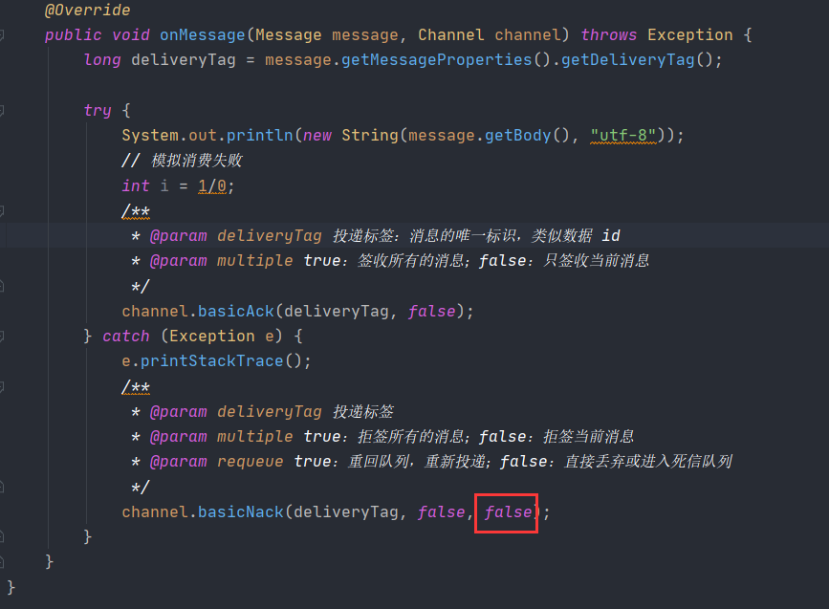Click comment text 只签收当前消息
The height and width of the screenshot is (609, 829).
tap(597, 261)
